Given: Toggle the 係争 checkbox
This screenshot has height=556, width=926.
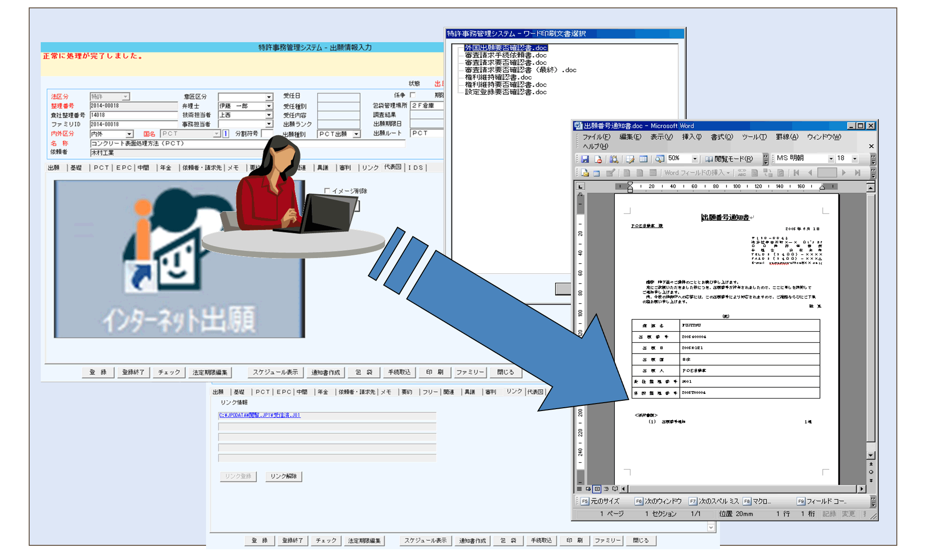Looking at the screenshot, I should tap(413, 95).
